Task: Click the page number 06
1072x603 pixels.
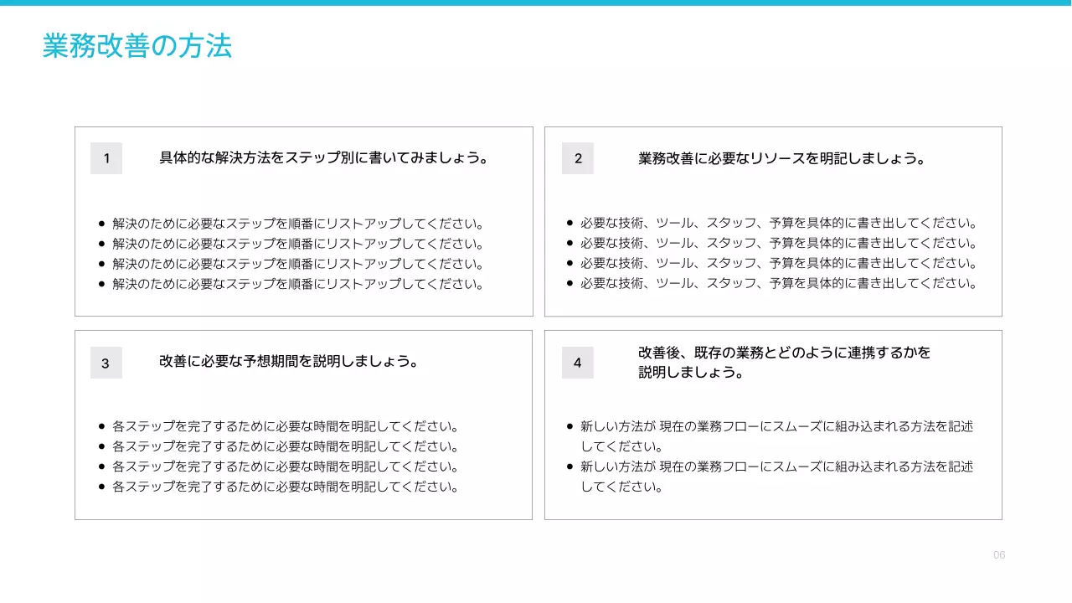Action: 999,554
